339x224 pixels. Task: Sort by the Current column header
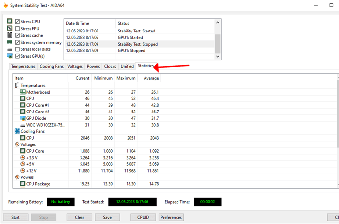click(x=80, y=78)
